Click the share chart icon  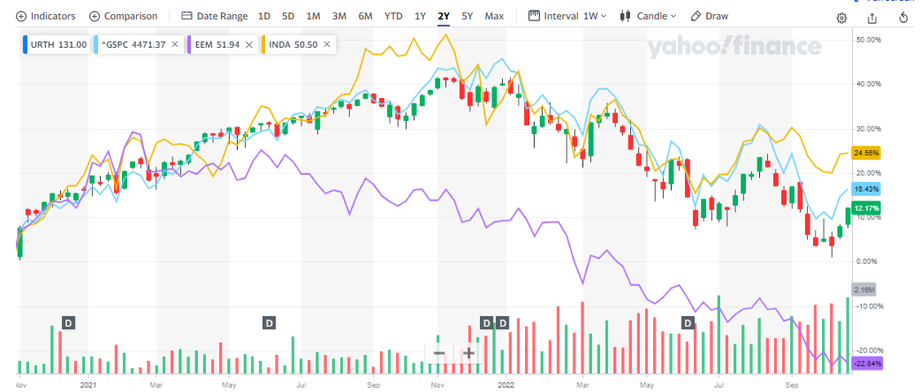[872, 19]
